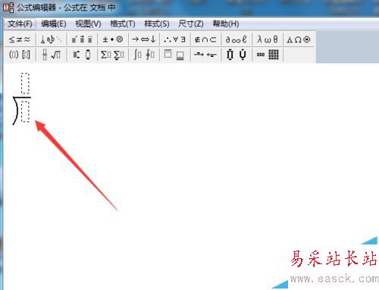This screenshot has width=379, height=290.
Task: Open the miscellaneous symbols palette (∂∞ℓ)
Action: click(236, 39)
